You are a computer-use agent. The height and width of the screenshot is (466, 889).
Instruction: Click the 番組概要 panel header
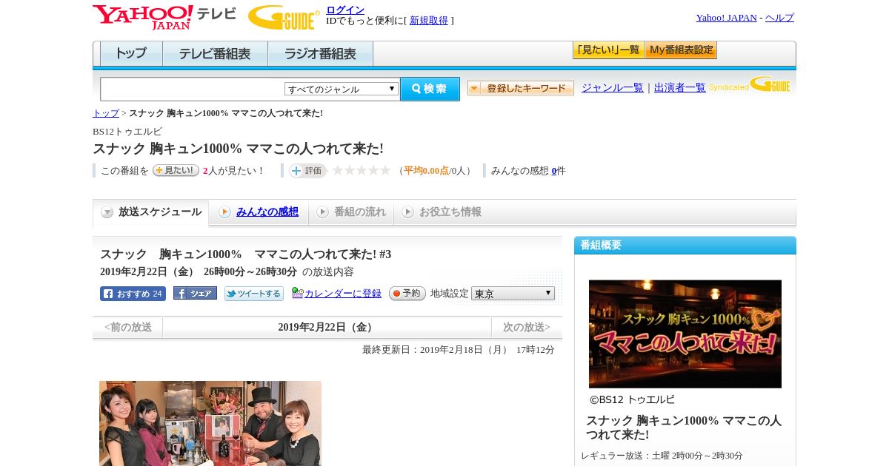click(x=685, y=246)
